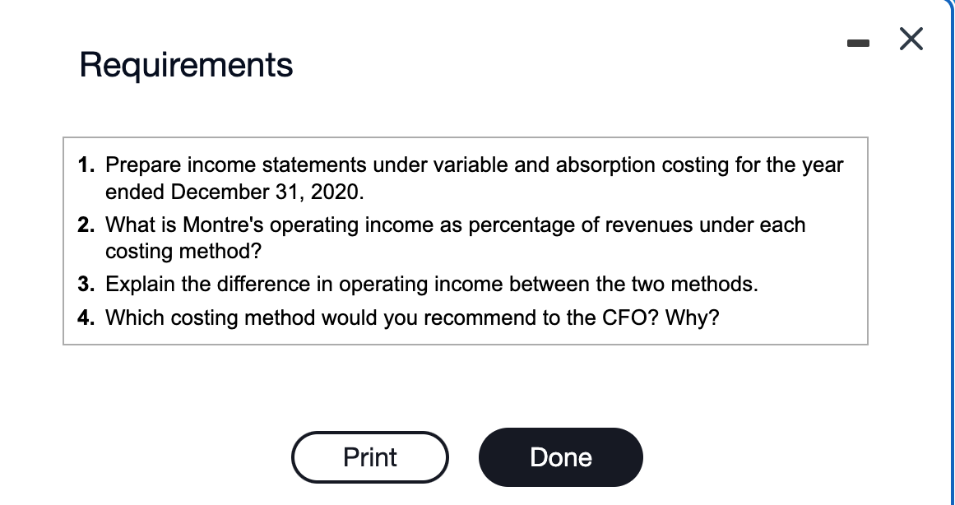This screenshot has height=505, width=955.
Task: Click the area between Print and Done
Action: click(464, 457)
